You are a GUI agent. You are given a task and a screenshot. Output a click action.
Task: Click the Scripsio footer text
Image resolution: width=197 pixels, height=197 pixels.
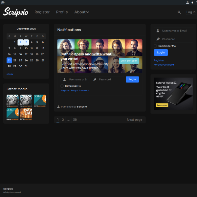[x=8, y=189]
